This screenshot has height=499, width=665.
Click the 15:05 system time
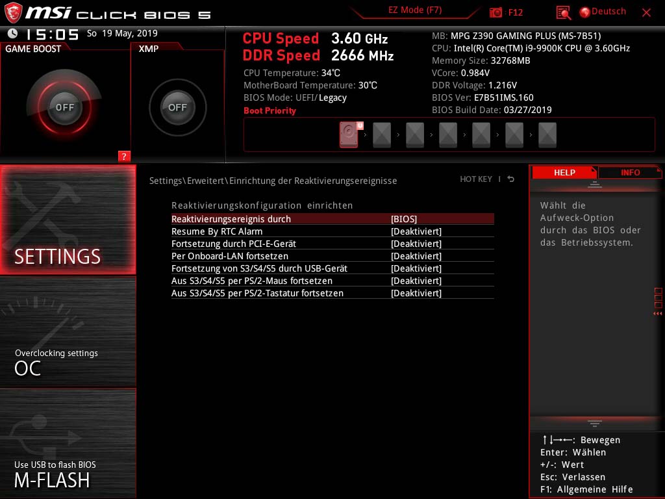pos(52,34)
